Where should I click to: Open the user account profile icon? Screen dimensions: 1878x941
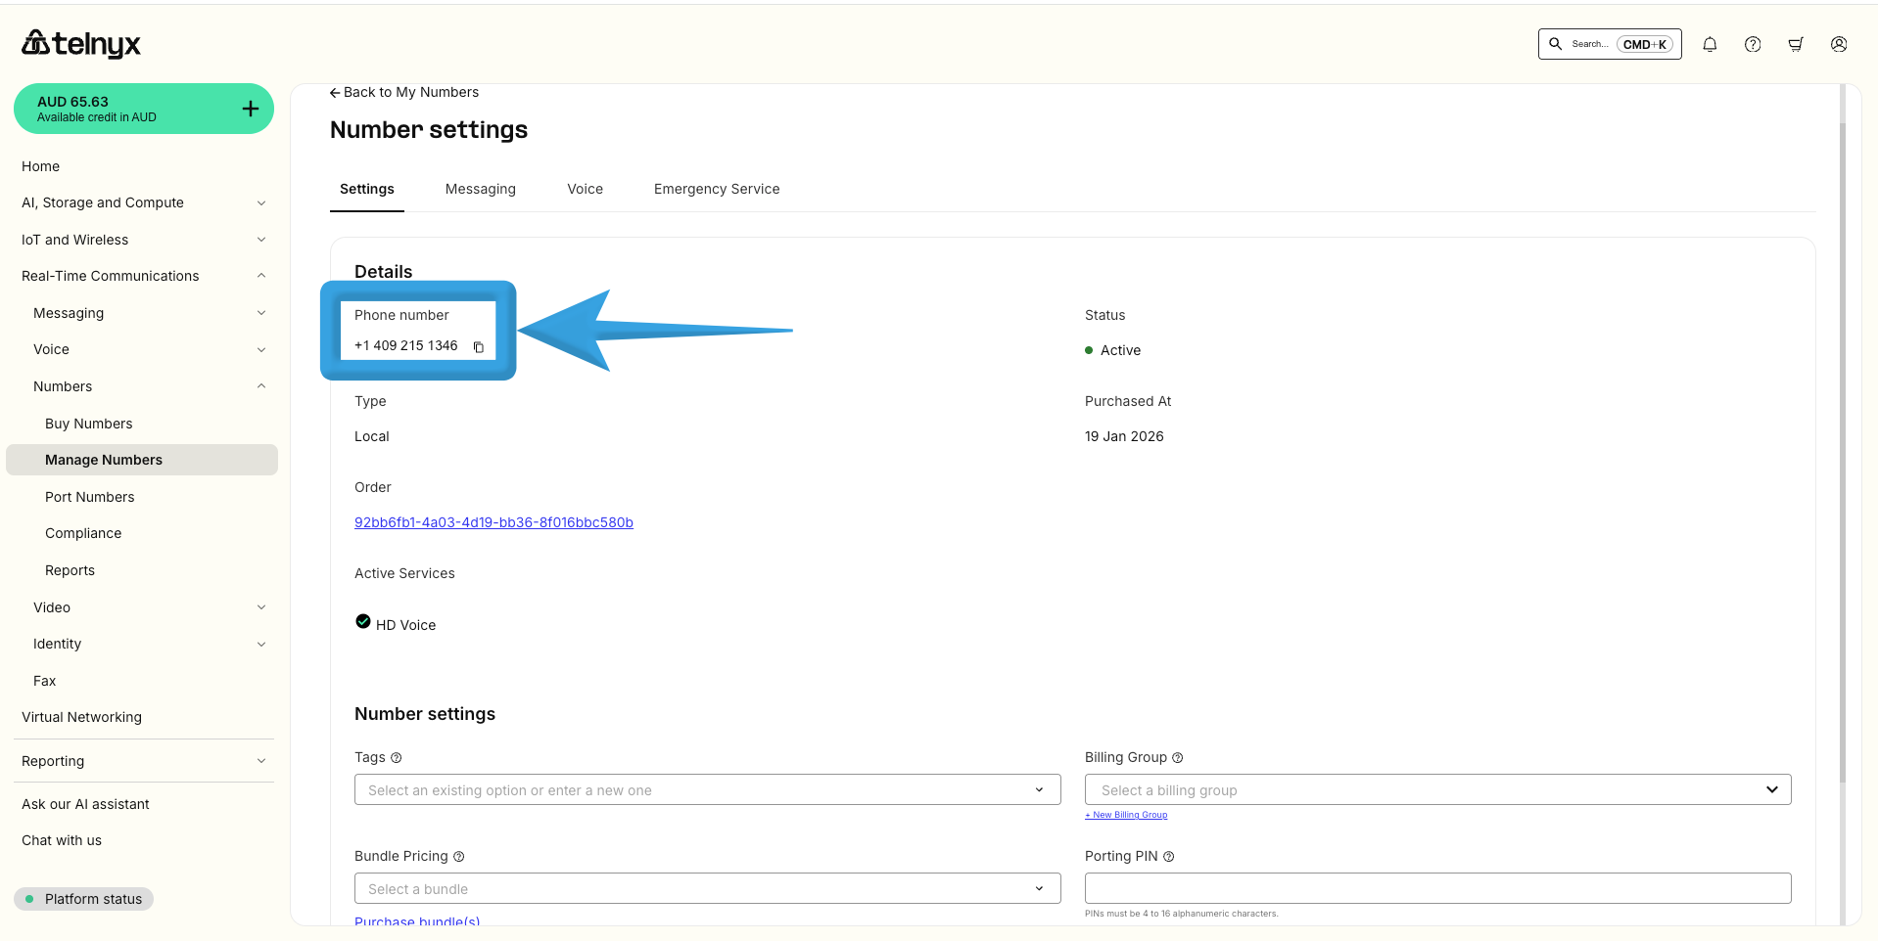tap(1839, 44)
